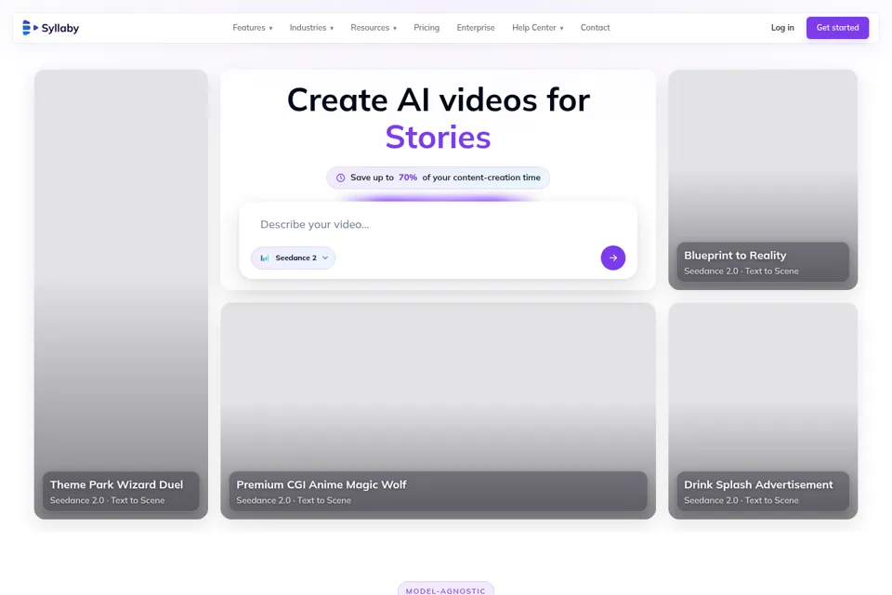892x595 pixels.
Task: Open the Drink Splash Advertisement video card
Action: point(762,411)
